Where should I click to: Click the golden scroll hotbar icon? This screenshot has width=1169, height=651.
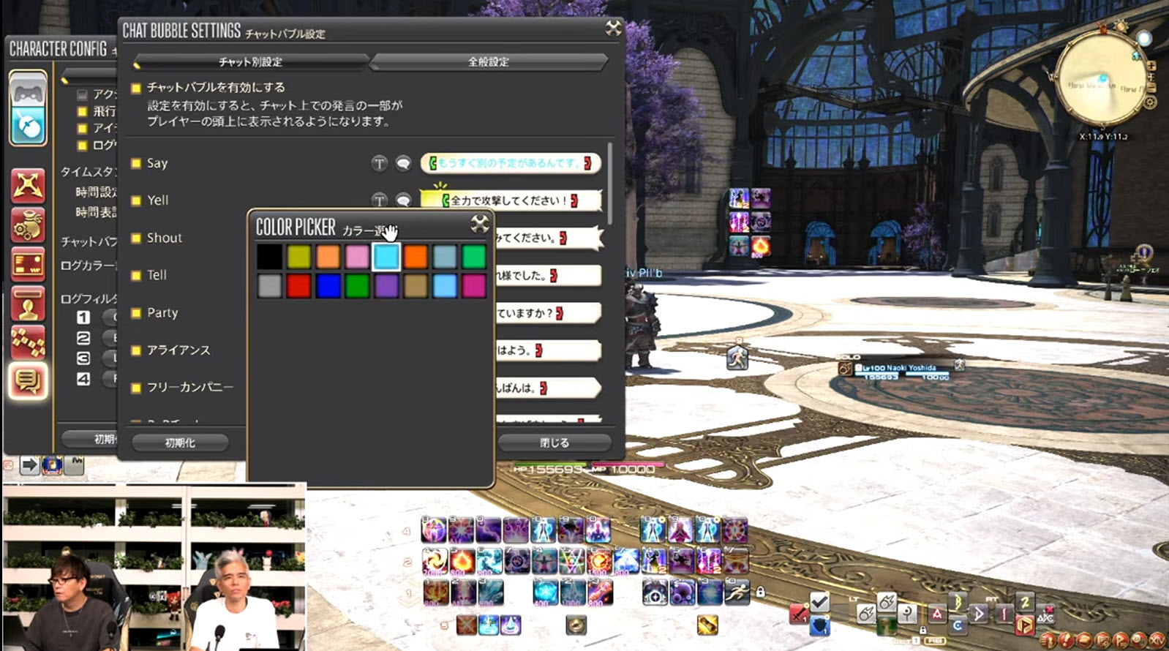707,625
